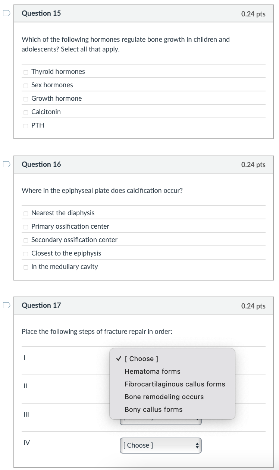
Task: Check the Calcitonin answer box
Action: tap(25, 112)
